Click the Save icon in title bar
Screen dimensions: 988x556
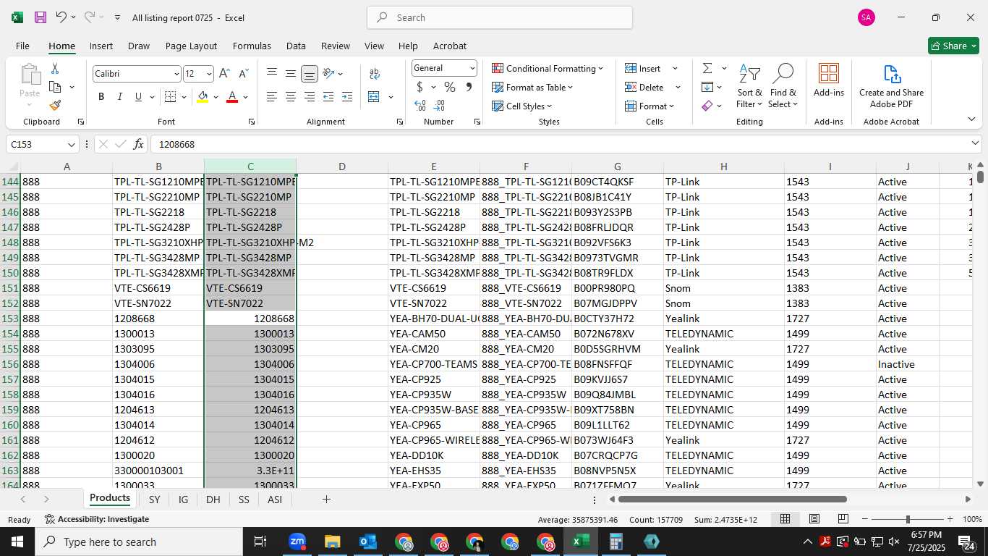41,17
